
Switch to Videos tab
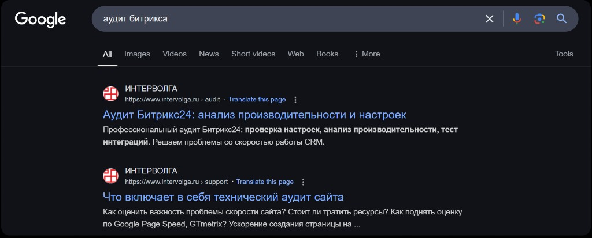coord(175,54)
